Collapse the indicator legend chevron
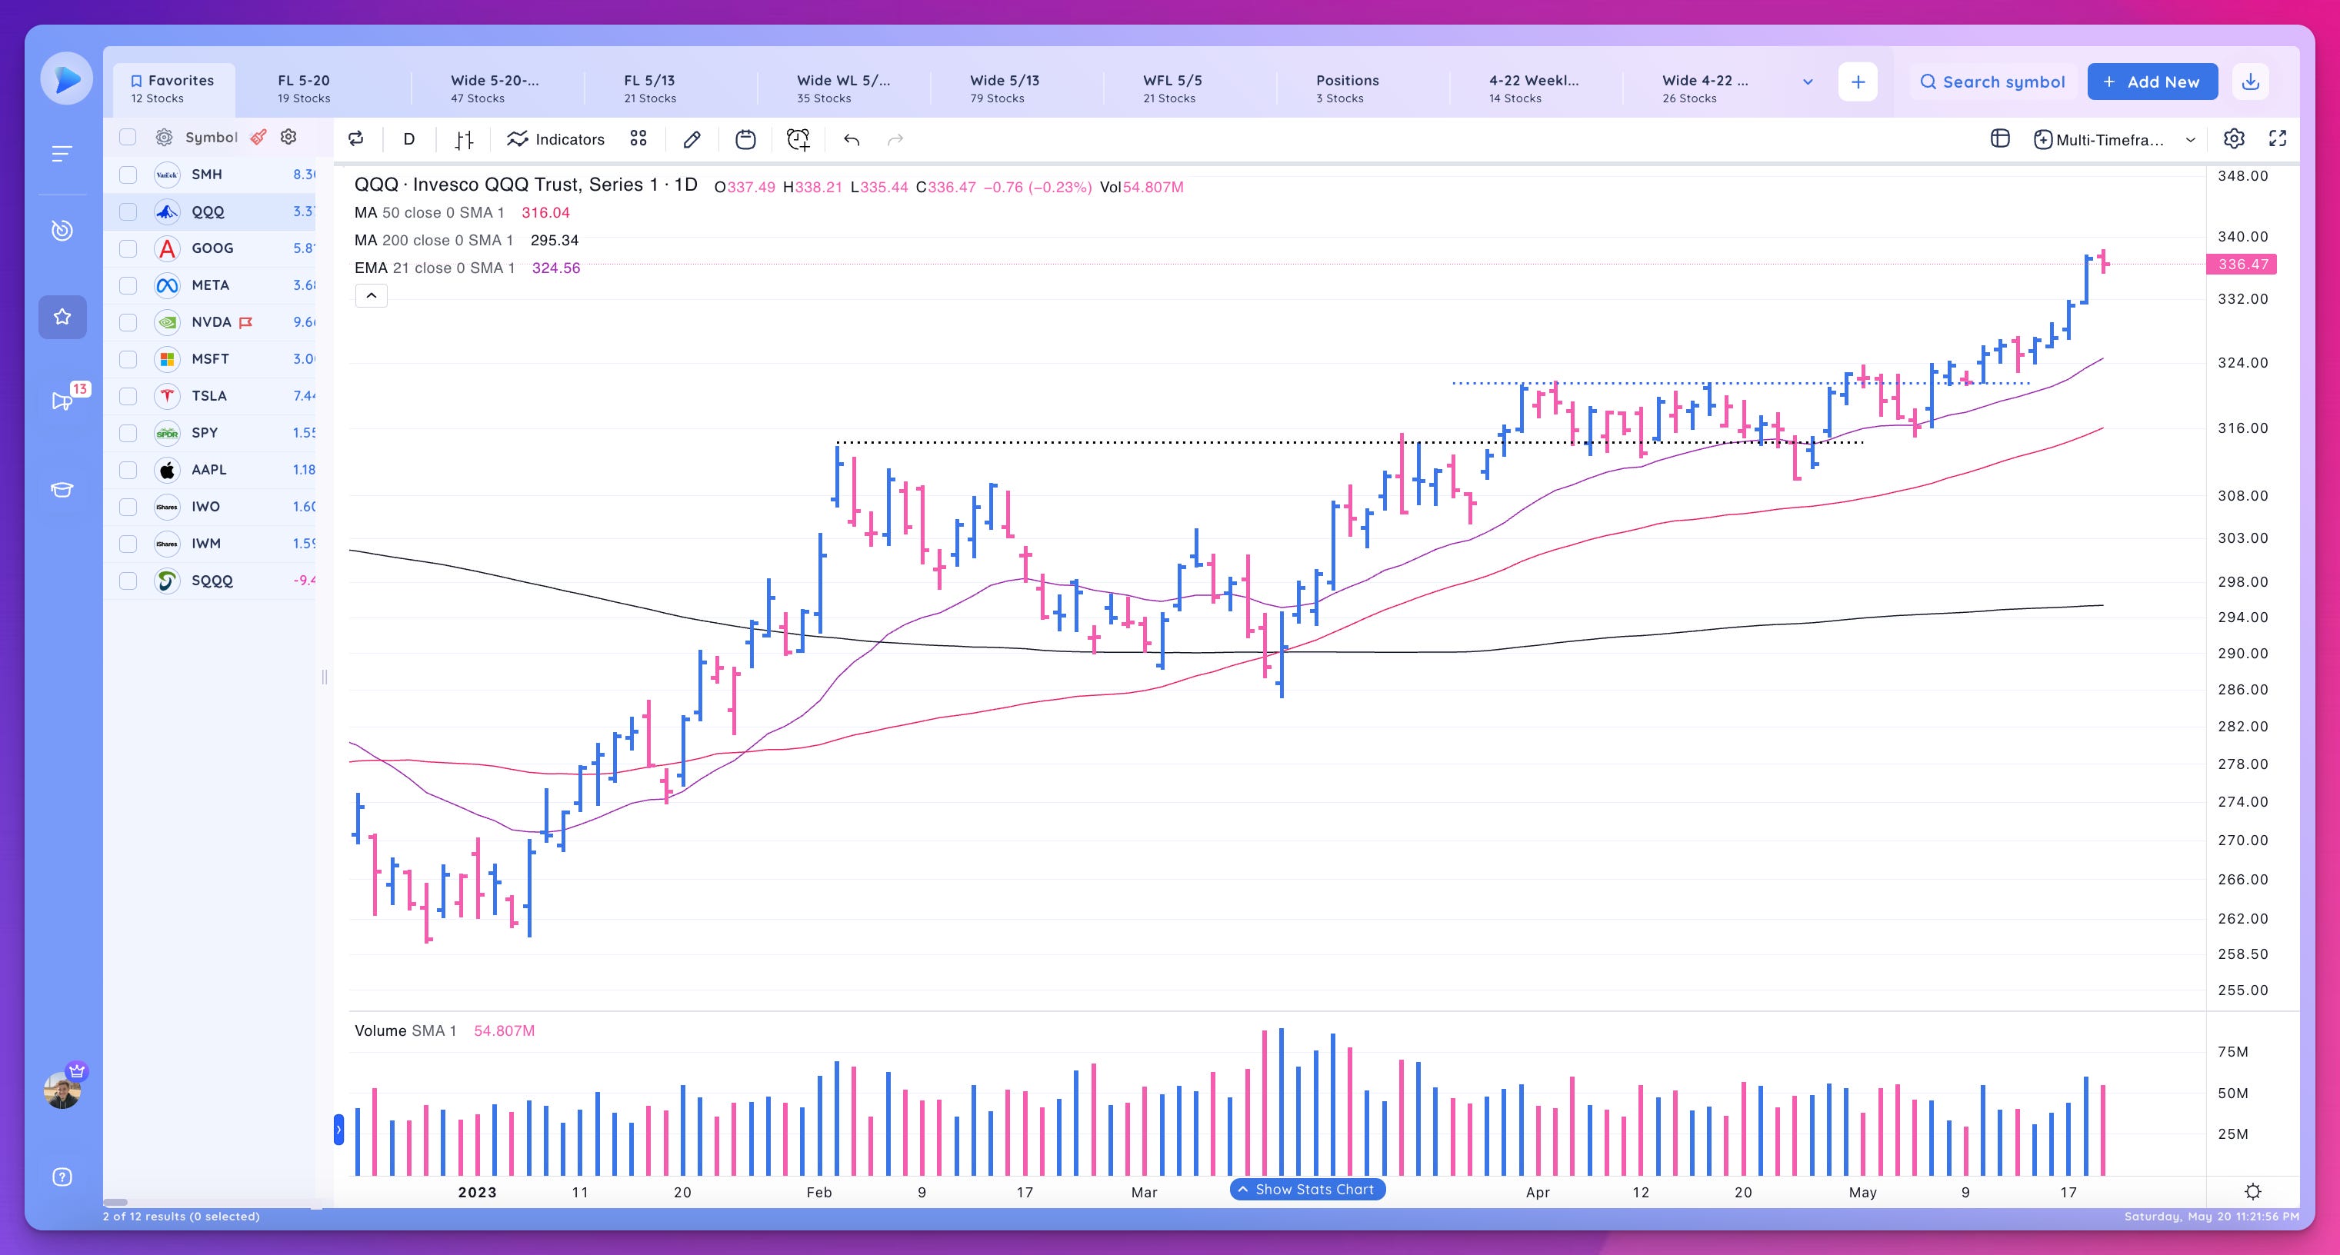The width and height of the screenshot is (2340, 1255). (x=372, y=296)
